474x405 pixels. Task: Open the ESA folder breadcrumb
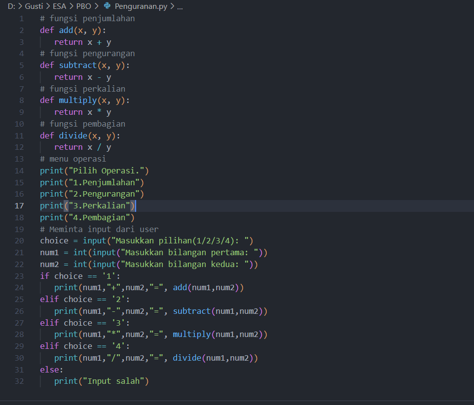(60, 6)
